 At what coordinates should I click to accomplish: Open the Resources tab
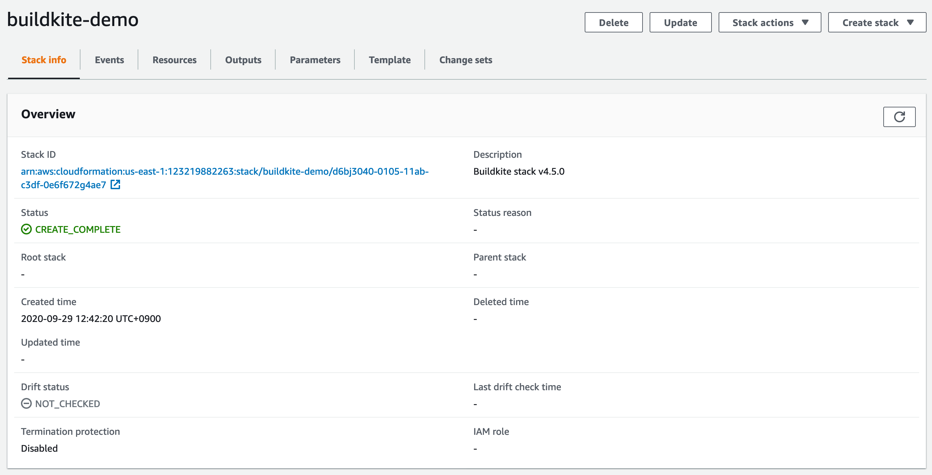174,60
